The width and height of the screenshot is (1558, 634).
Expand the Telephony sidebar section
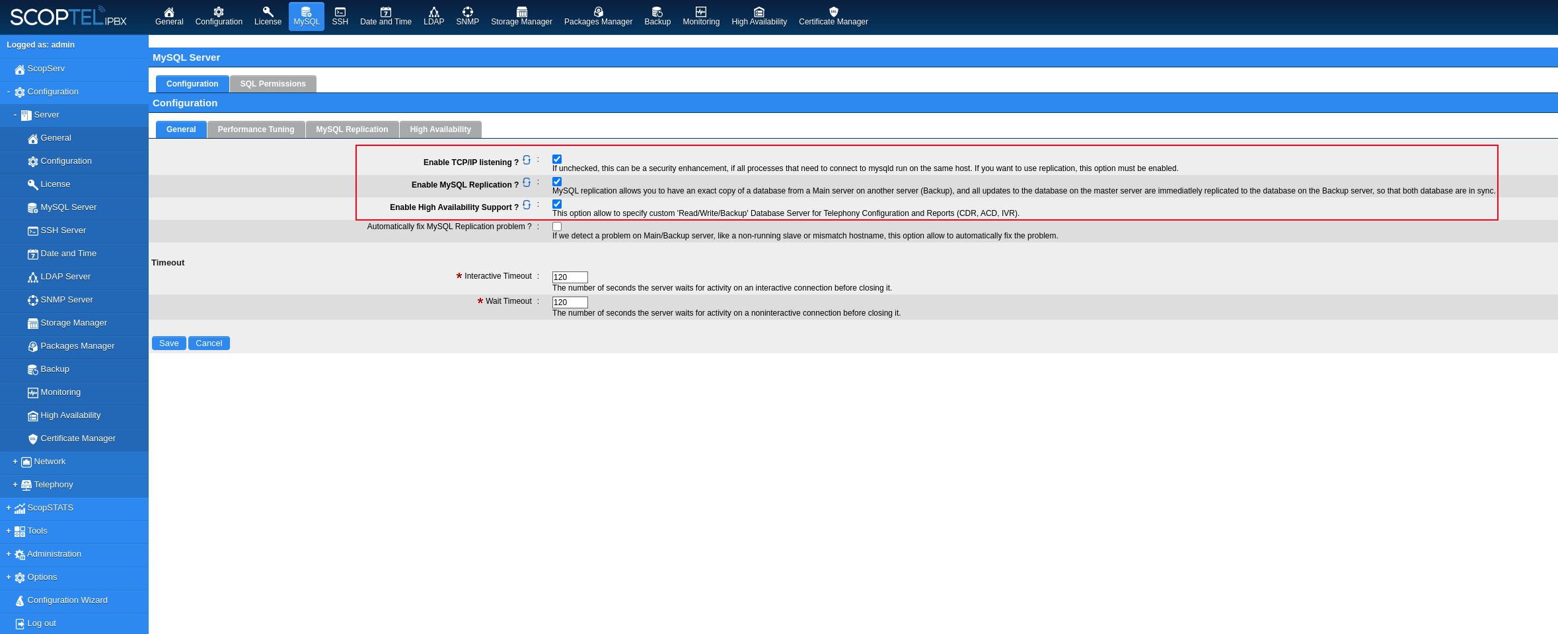(15, 485)
